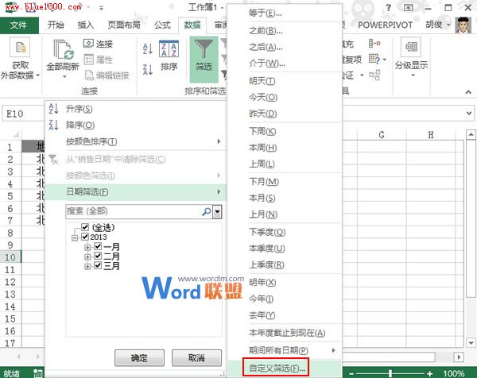Click the macro recording icon in status bar

click(x=38, y=373)
